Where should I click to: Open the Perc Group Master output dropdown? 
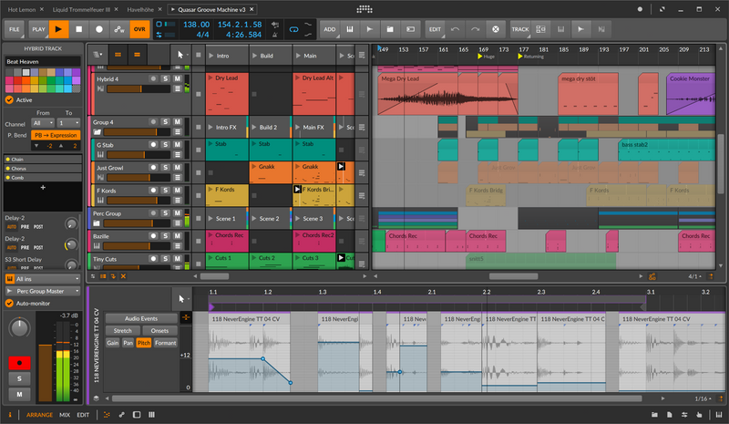43,292
